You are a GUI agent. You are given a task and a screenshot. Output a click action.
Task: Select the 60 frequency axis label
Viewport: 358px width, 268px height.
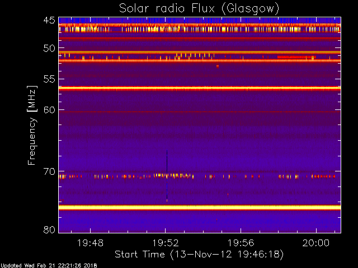[49, 110]
